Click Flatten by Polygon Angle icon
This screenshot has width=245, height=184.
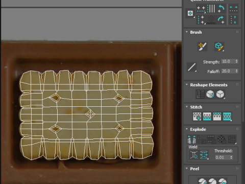pyautogui.click(x=202, y=140)
